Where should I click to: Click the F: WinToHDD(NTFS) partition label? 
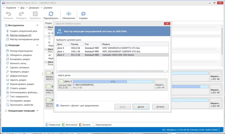tap(83, 85)
